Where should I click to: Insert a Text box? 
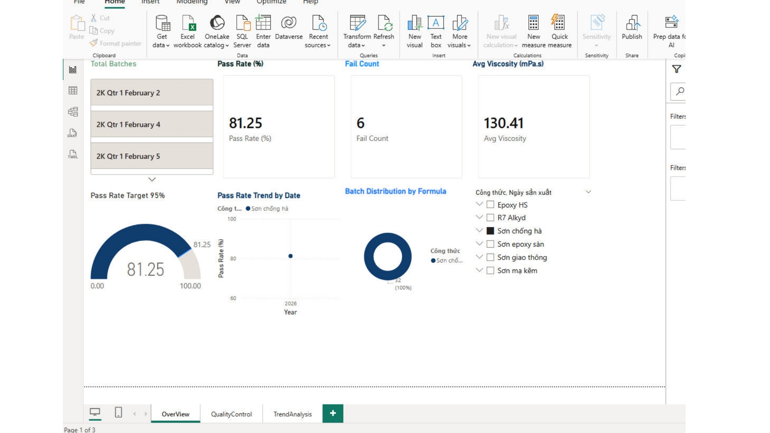(x=436, y=31)
